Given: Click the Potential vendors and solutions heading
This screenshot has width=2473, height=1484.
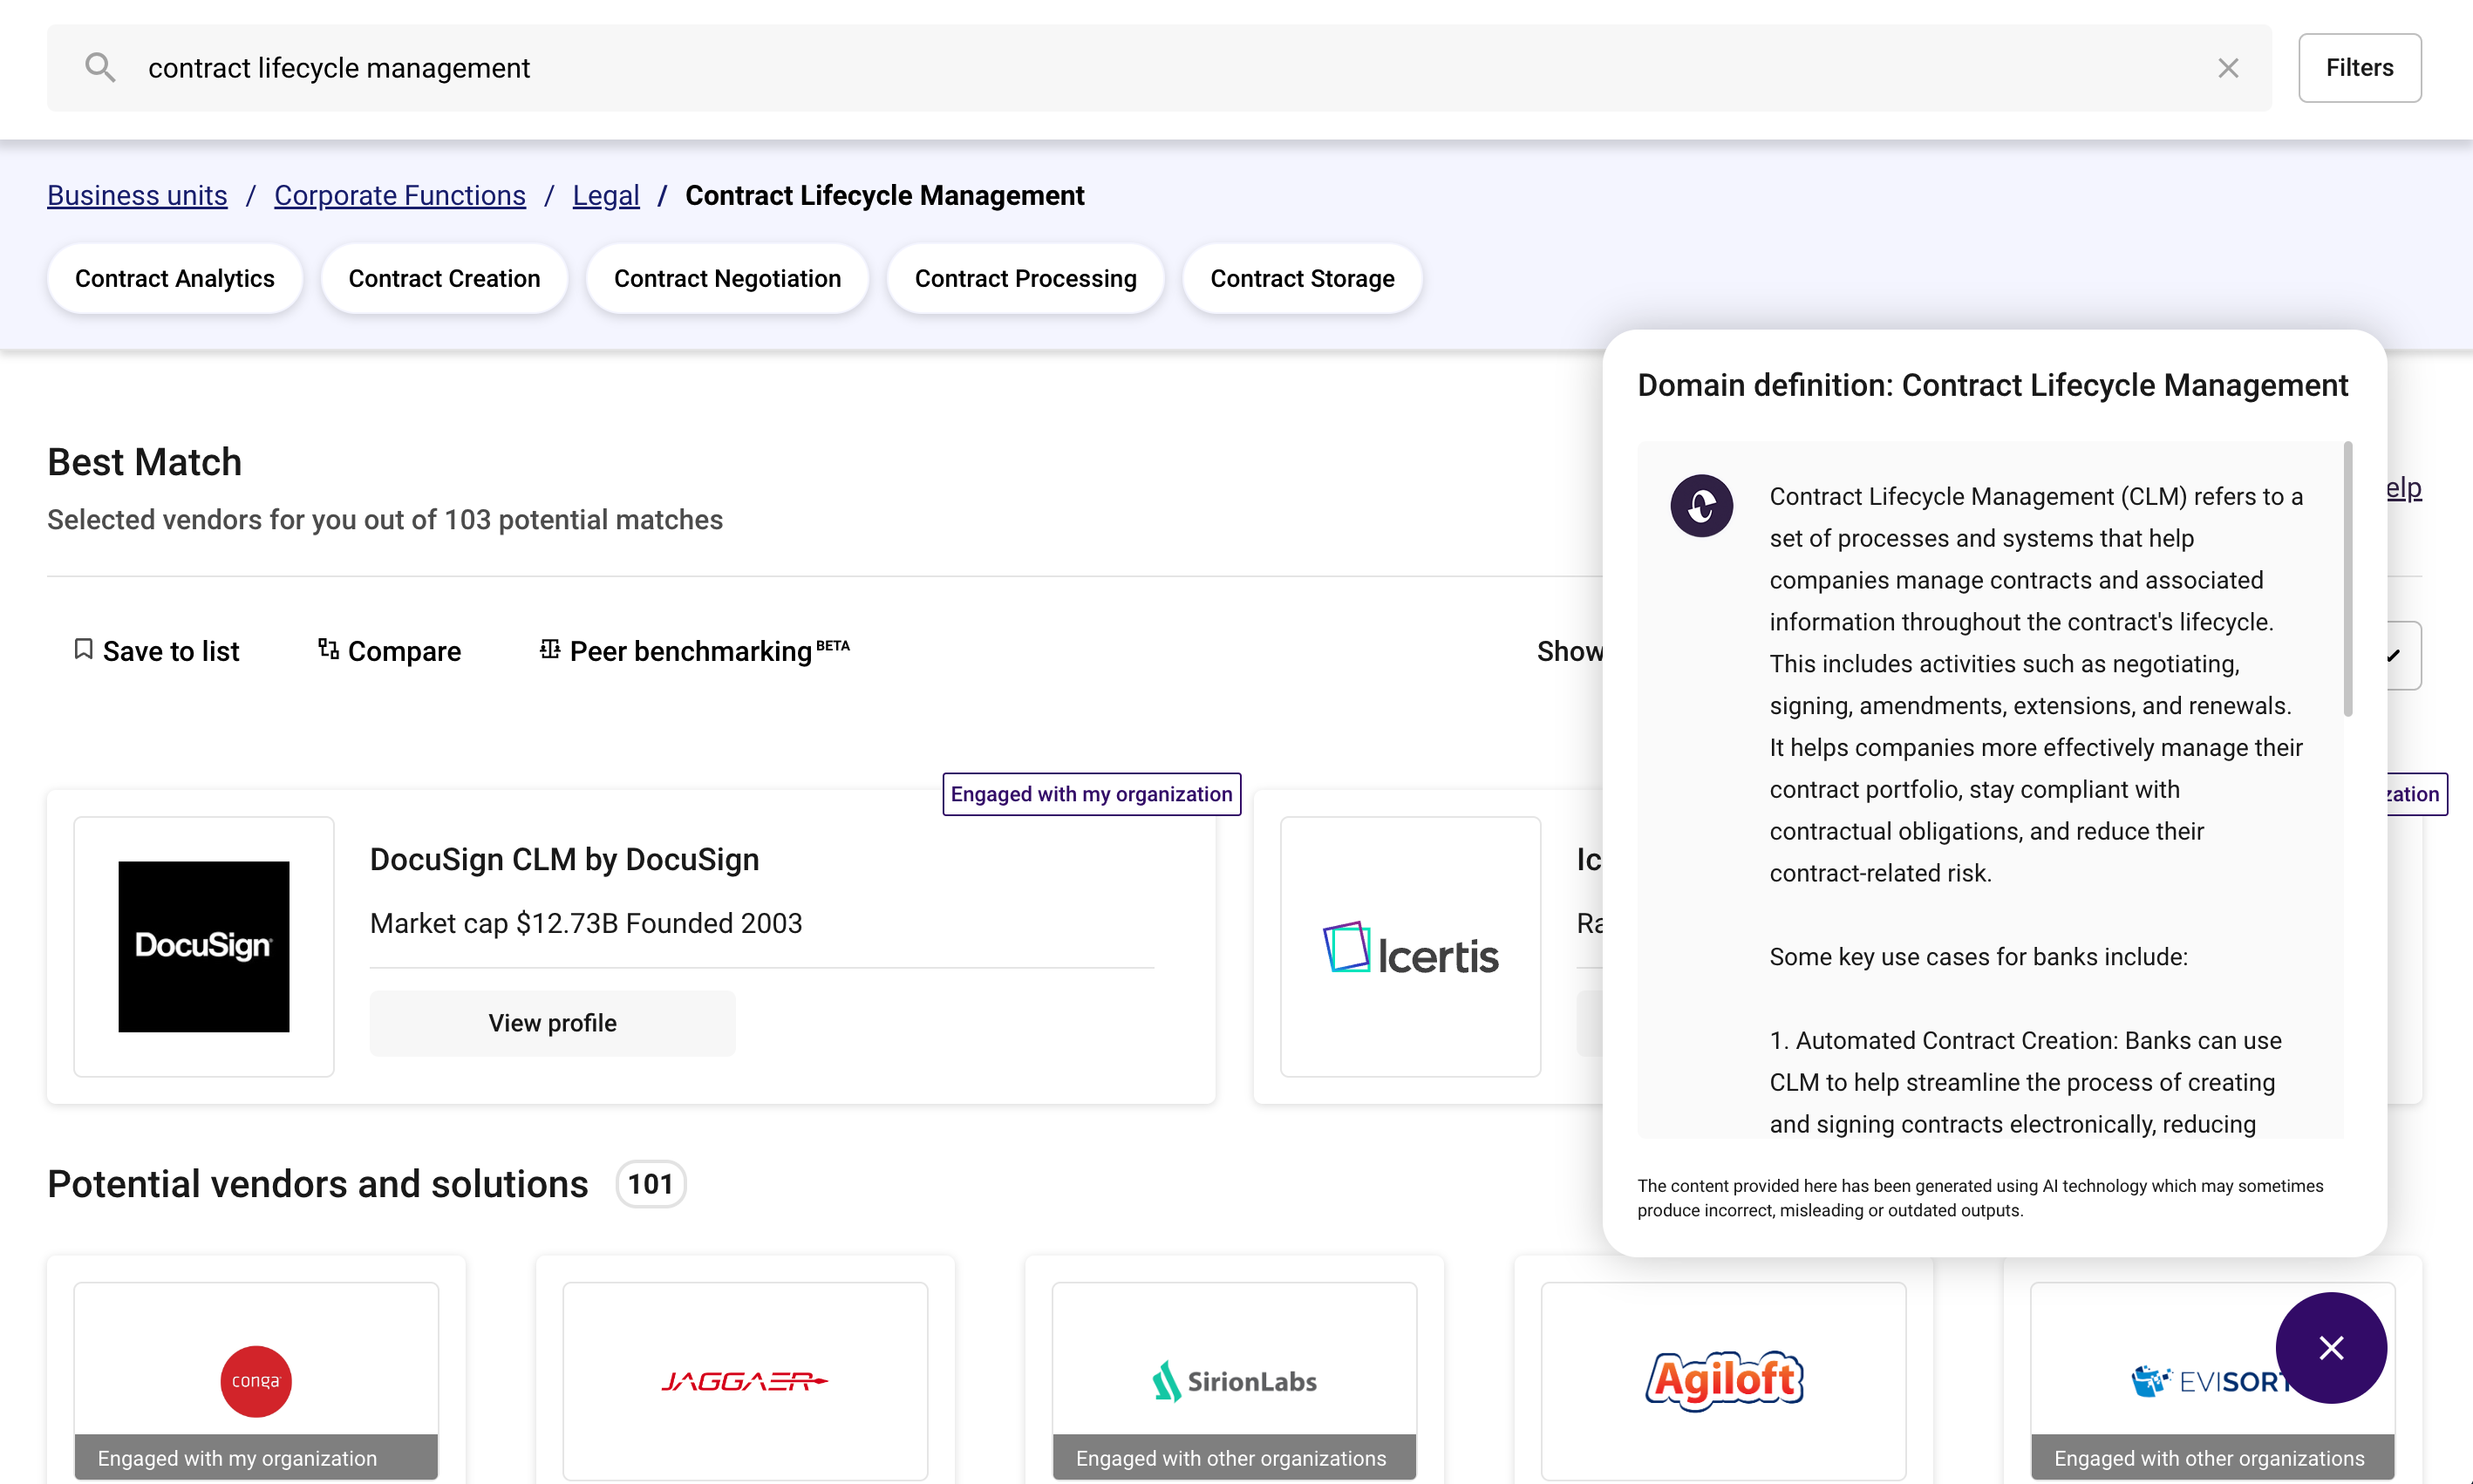Looking at the screenshot, I should [x=318, y=1184].
